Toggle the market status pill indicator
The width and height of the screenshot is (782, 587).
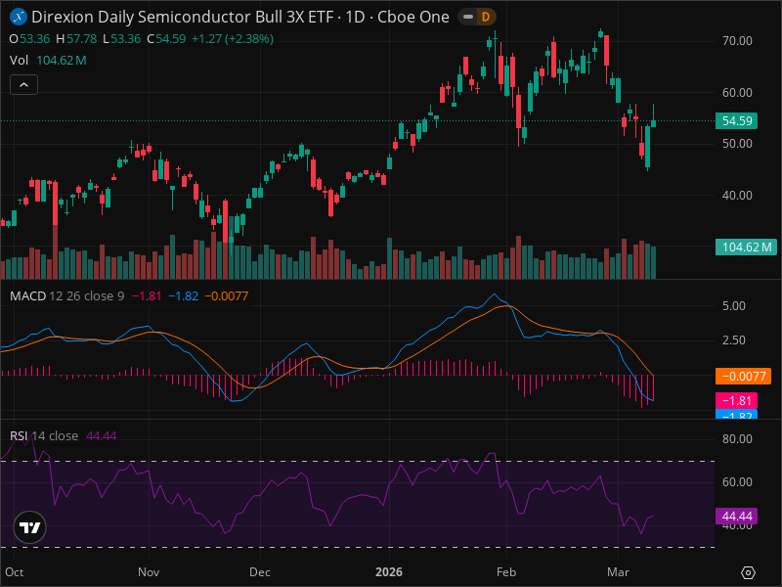pyautogui.click(x=468, y=17)
